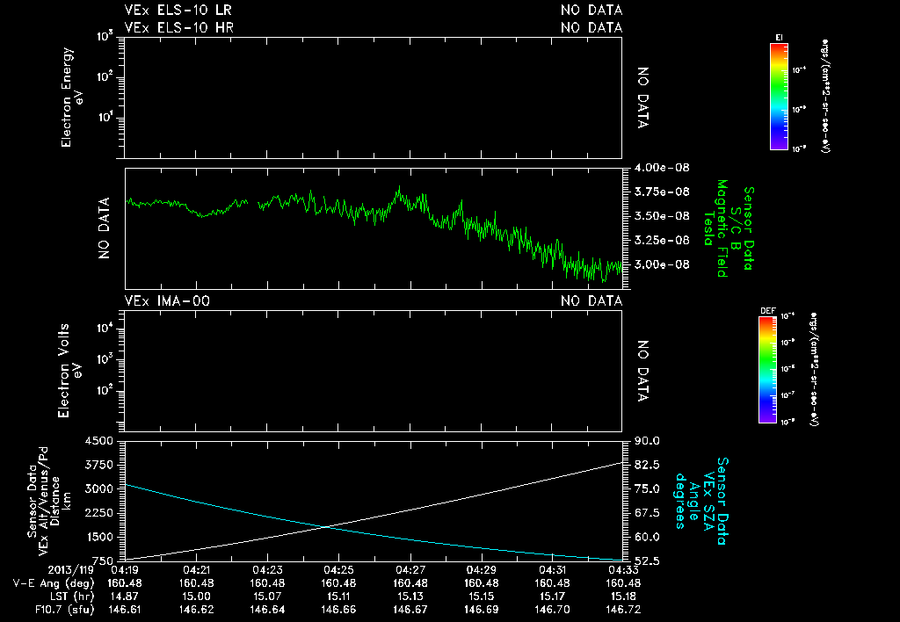Viewport: 900px width, 622px height.
Task: Click the 'VEx IMA-00' panel title
Action: click(x=167, y=300)
